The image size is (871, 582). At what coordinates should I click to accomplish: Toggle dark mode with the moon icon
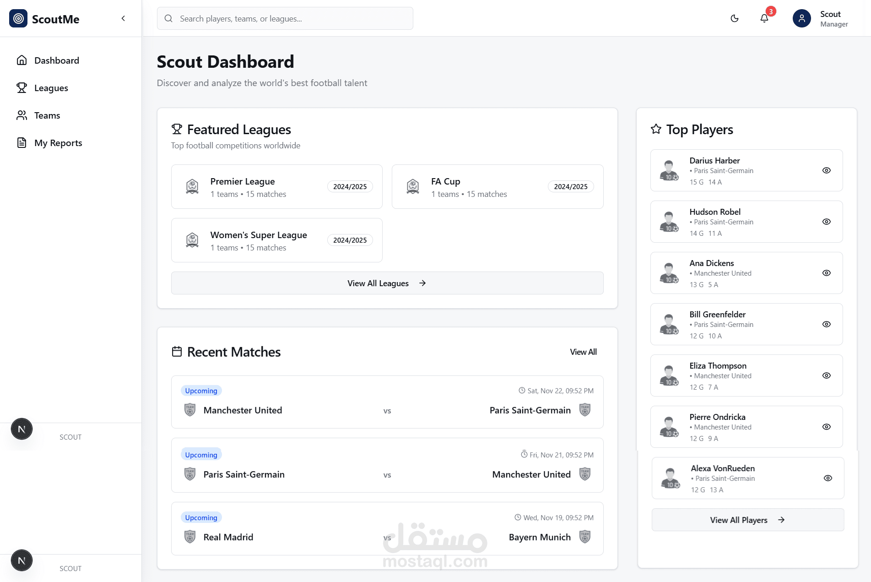[735, 18]
